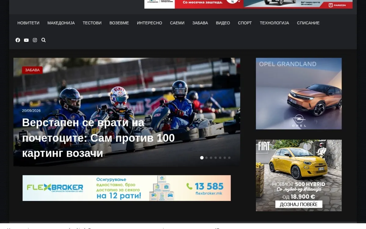Open the Opel Grandland advertisement
The height and width of the screenshot is (229, 366).
[299, 93]
